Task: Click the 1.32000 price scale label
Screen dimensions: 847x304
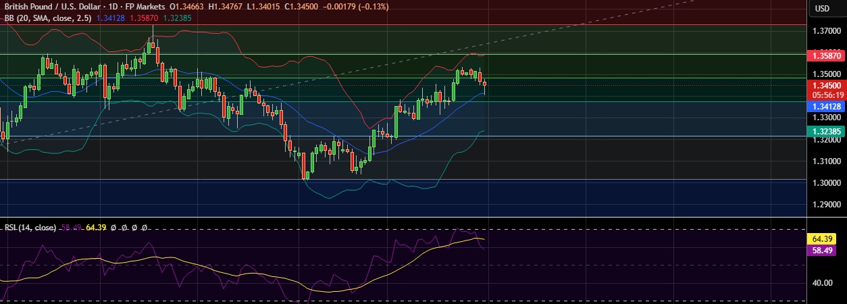Action: (827, 140)
